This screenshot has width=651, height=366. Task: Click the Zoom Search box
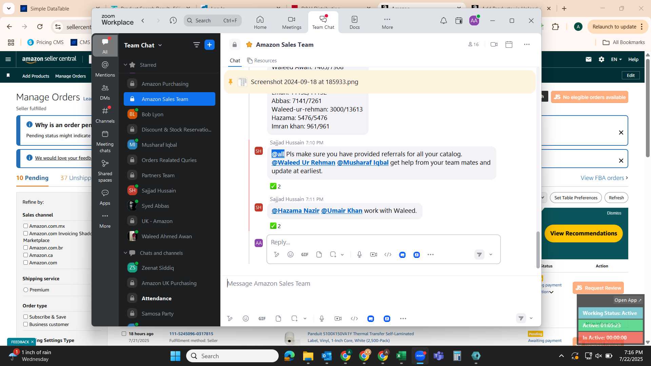coord(213,21)
